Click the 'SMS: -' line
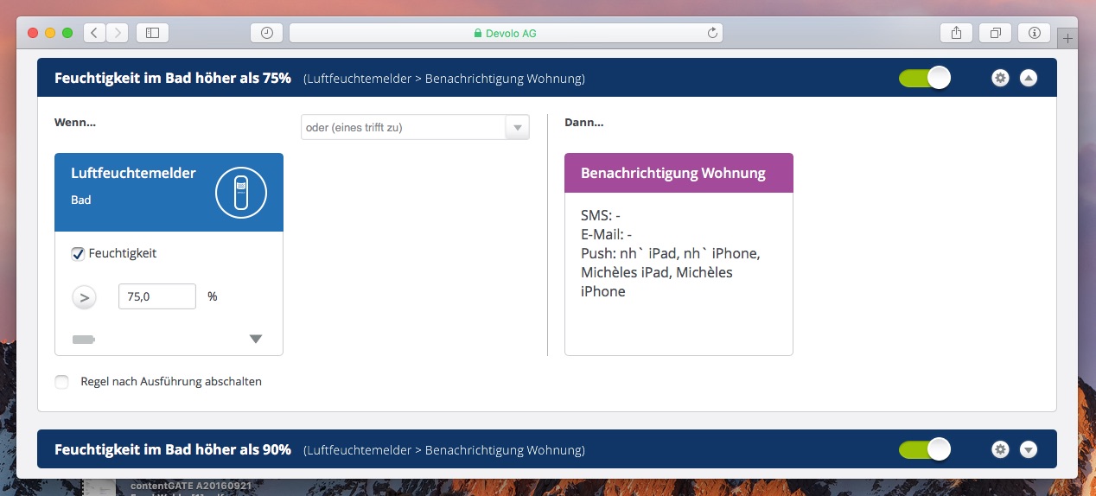1096x496 pixels. (x=601, y=215)
